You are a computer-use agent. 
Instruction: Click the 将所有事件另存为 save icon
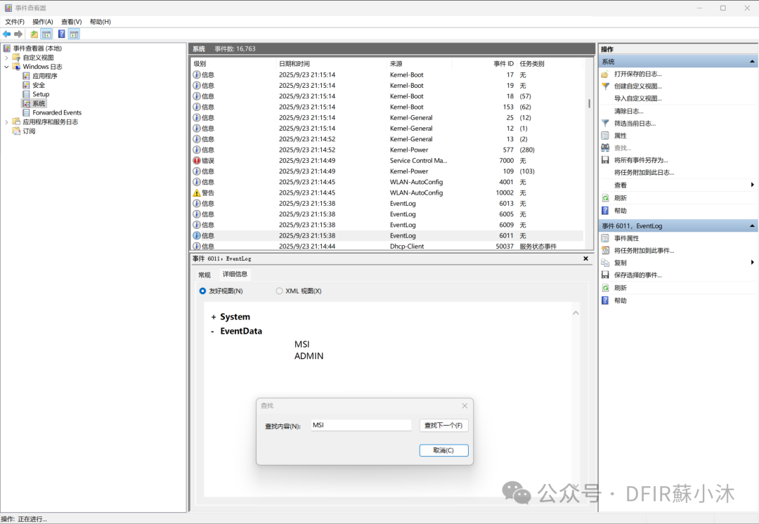[605, 159]
